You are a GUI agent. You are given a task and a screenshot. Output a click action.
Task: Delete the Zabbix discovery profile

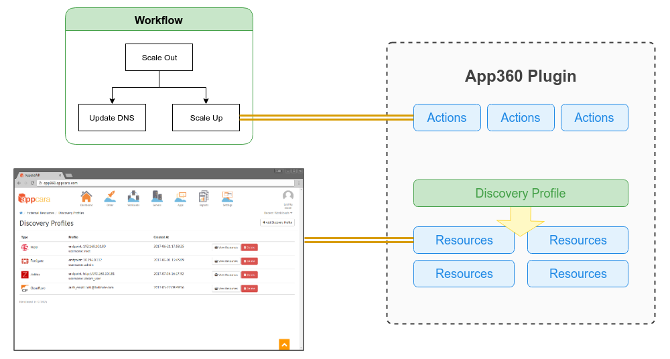pyautogui.click(x=249, y=275)
